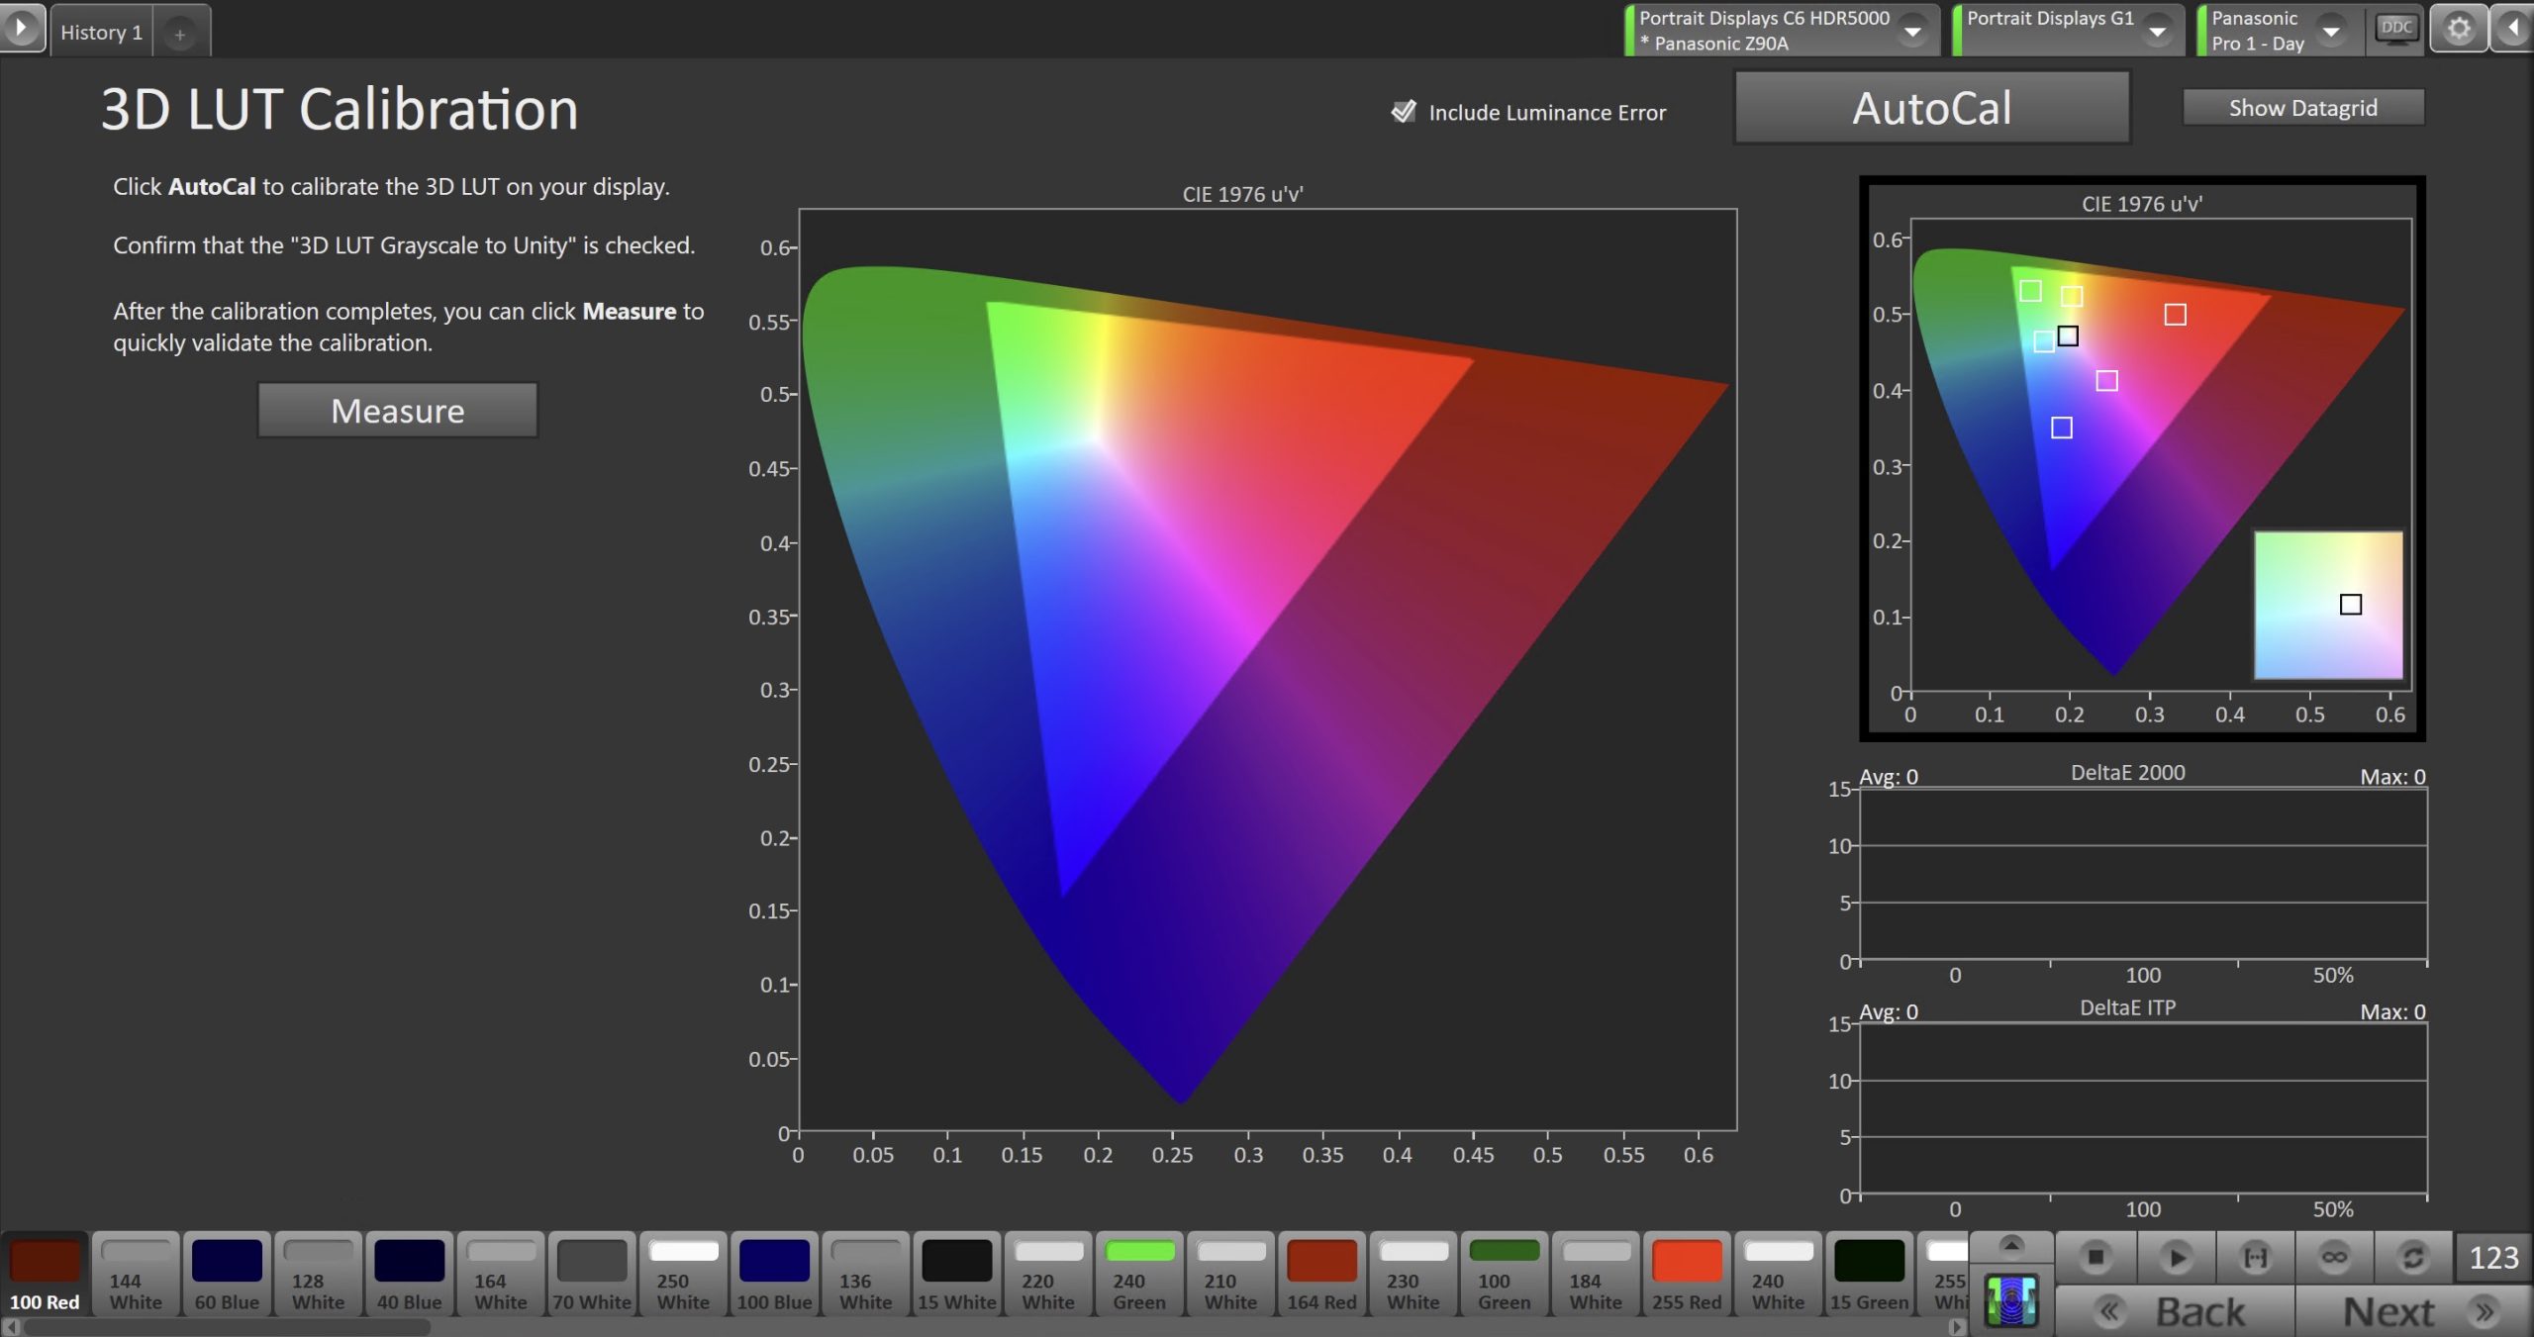The width and height of the screenshot is (2534, 1337).
Task: Select the 240 Green color swatch
Action: (x=1138, y=1275)
